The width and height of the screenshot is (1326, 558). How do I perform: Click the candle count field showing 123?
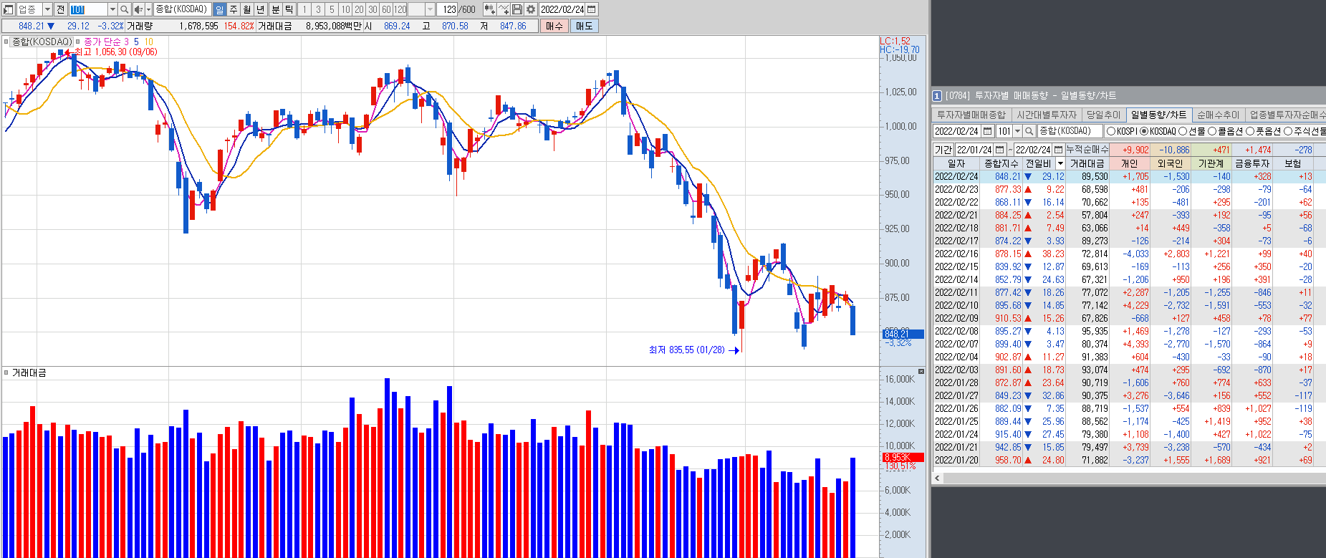coord(448,9)
